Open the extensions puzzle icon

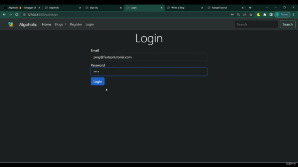[x=265, y=14]
